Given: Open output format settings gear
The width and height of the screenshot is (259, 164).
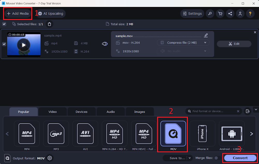Looking at the screenshot, I should 49,158.
